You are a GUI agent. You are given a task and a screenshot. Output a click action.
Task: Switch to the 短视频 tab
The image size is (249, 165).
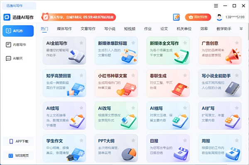tap(130, 29)
